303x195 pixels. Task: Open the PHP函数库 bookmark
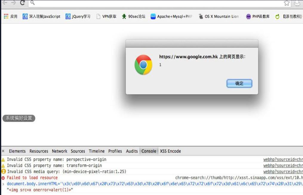(258, 16)
